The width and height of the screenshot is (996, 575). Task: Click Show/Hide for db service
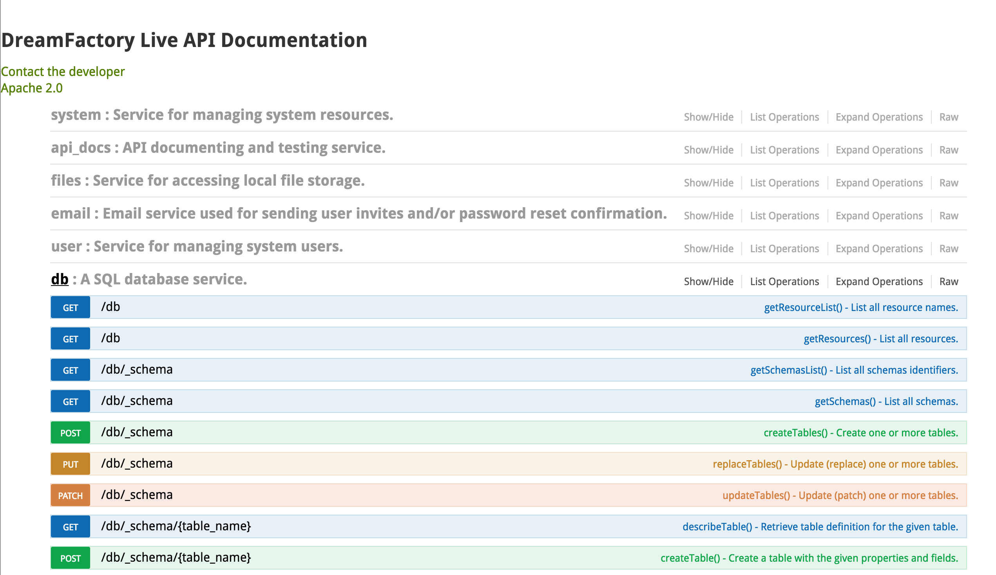click(x=708, y=281)
